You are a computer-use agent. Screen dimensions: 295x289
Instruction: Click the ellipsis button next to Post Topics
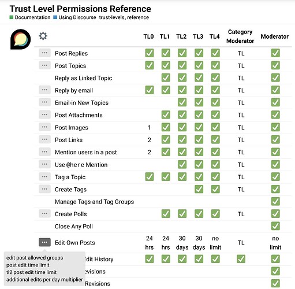tap(44, 65)
